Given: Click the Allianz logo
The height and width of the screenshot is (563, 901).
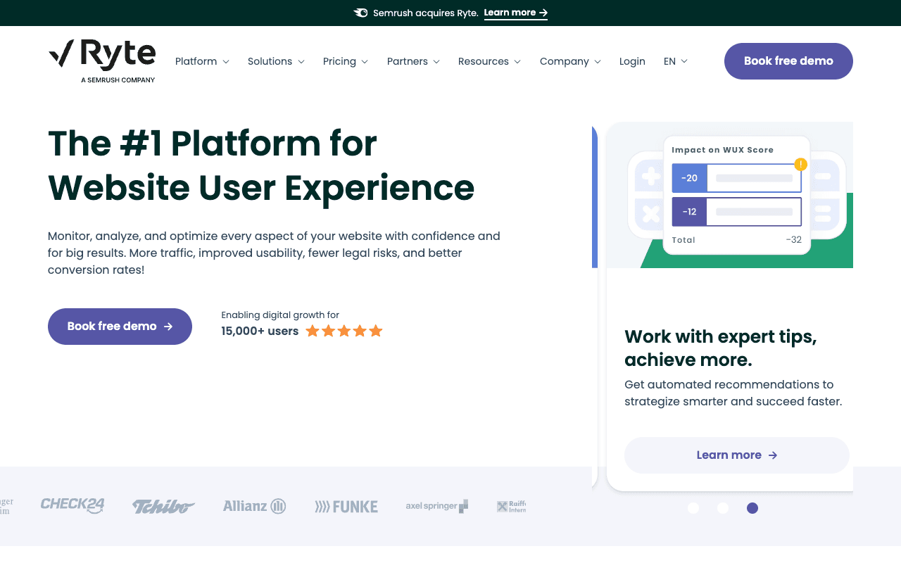Looking at the screenshot, I should [254, 506].
